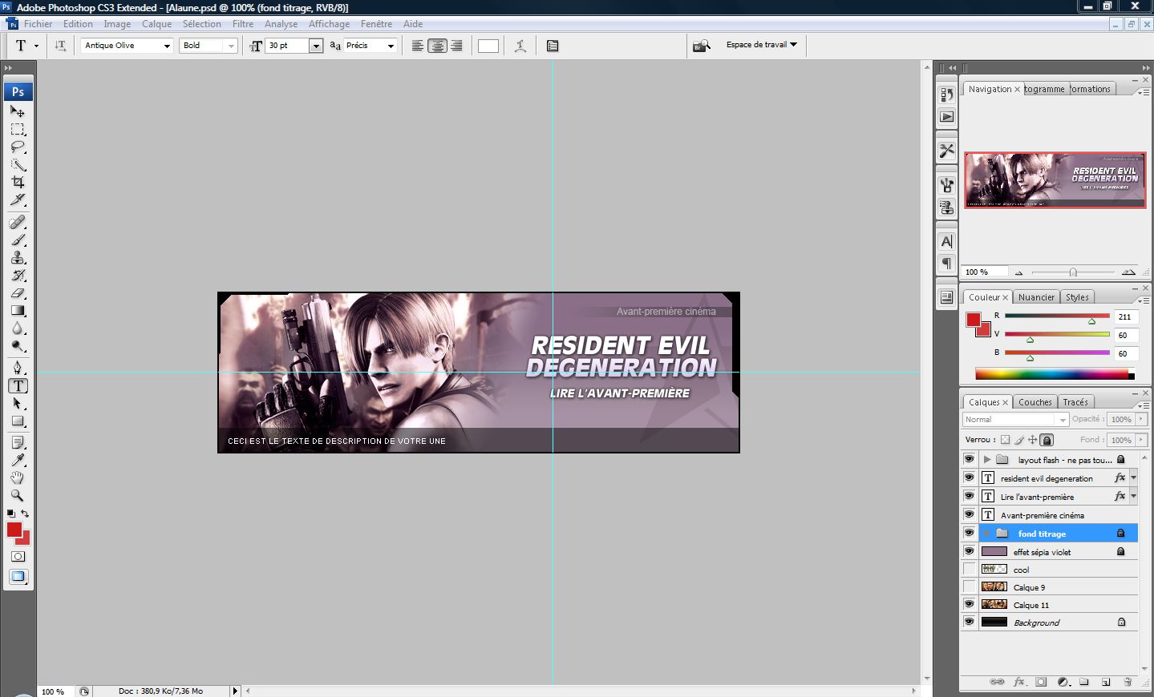This screenshot has height=697, width=1154.
Task: Expand the layout flash layer group
Action: pyautogui.click(x=987, y=460)
